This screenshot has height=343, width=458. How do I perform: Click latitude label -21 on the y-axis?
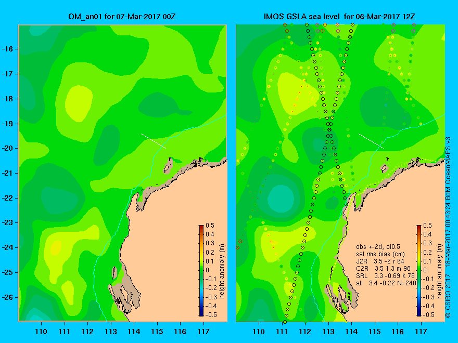[8, 173]
